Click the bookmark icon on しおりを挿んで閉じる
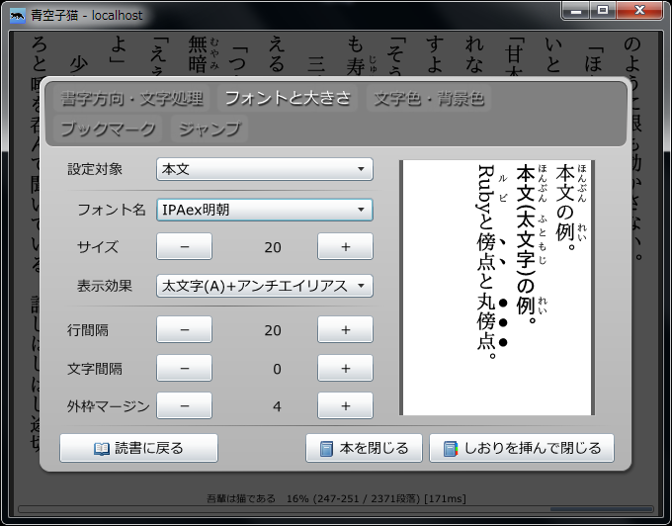The width and height of the screenshot is (672, 526). click(451, 449)
